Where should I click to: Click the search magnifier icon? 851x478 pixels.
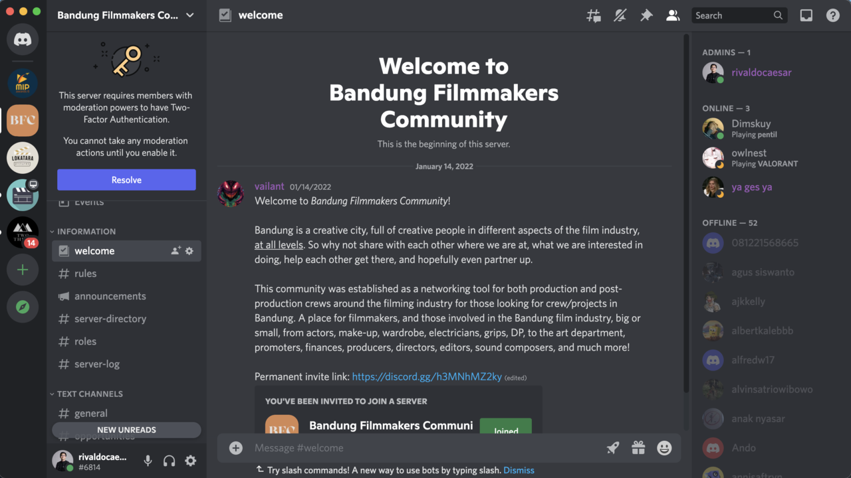778,15
